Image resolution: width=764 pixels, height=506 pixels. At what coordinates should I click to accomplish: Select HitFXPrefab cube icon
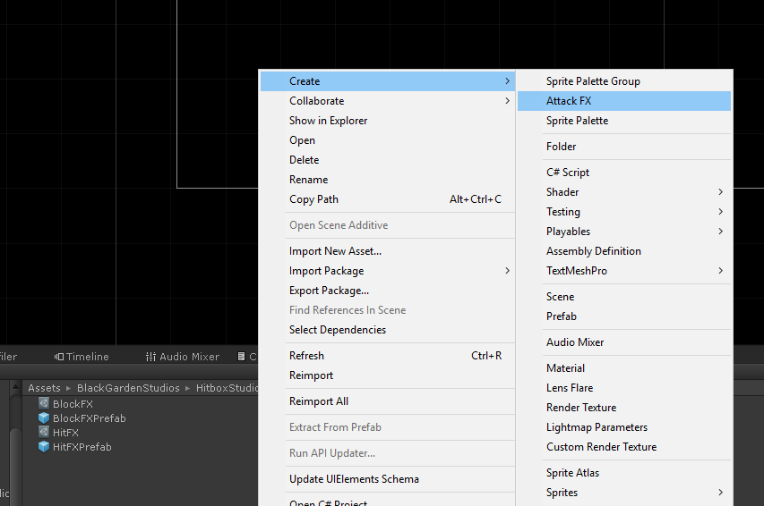[x=44, y=447]
